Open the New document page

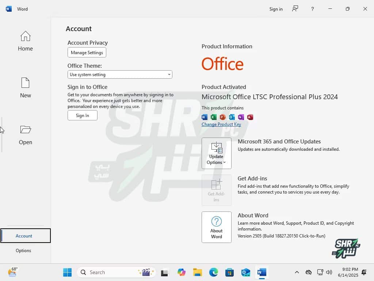pyautogui.click(x=25, y=88)
